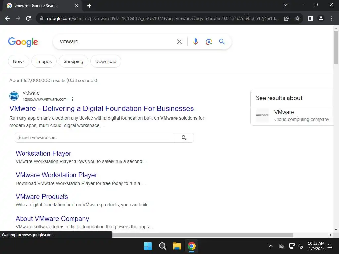Open the About VMware Company sitelink
This screenshot has height=254, width=339.
tap(52, 219)
